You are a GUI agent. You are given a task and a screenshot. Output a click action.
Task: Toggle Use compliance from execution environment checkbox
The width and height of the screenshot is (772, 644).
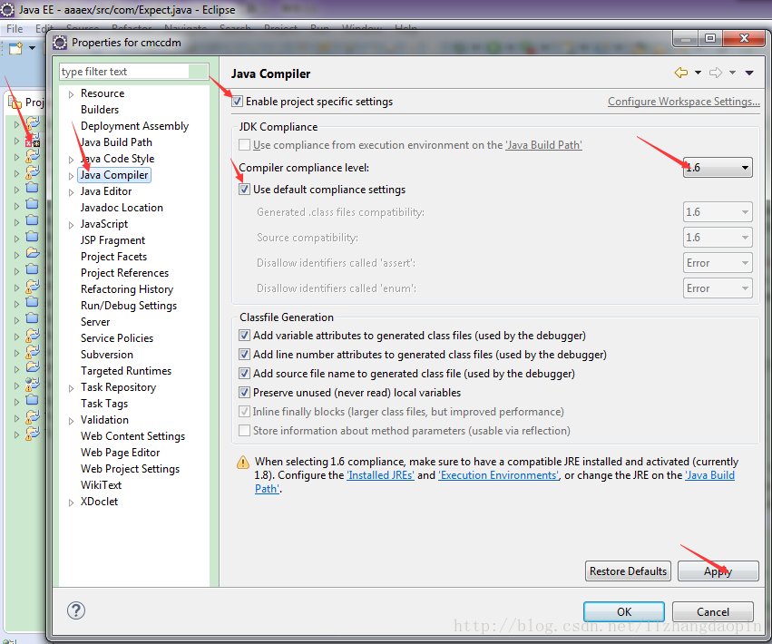tap(244, 145)
